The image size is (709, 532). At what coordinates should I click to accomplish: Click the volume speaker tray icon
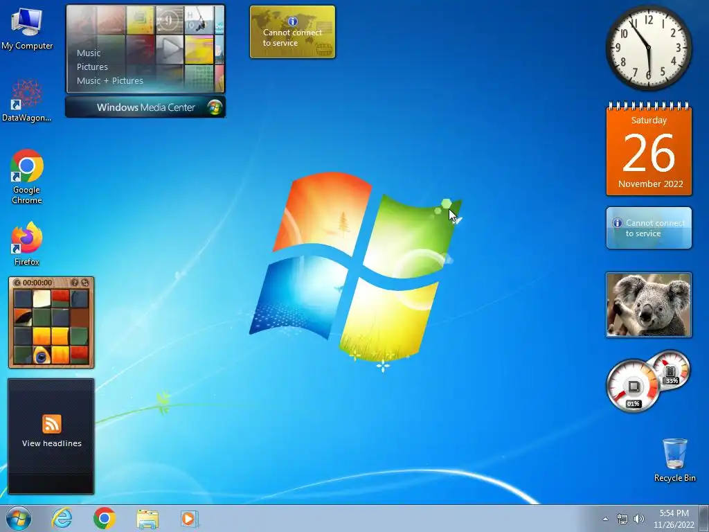[639, 519]
